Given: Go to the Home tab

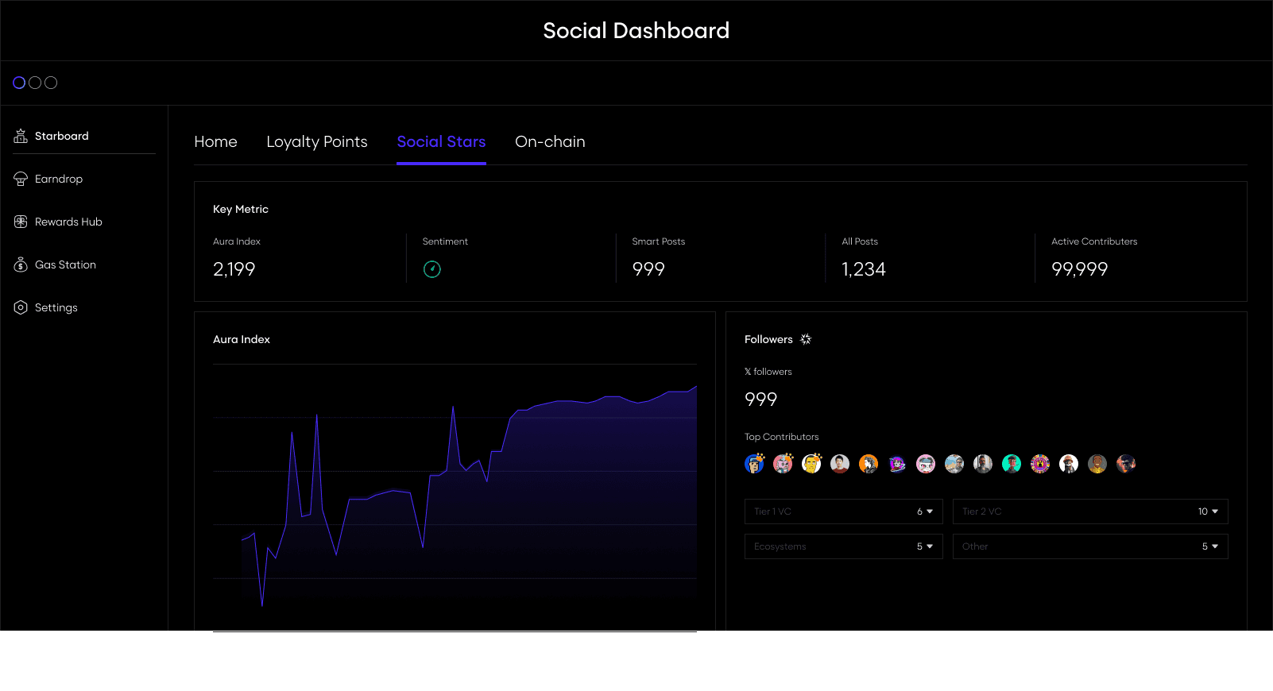Looking at the screenshot, I should click(x=215, y=142).
